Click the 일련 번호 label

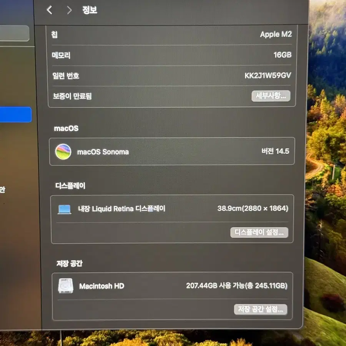[x=66, y=76]
